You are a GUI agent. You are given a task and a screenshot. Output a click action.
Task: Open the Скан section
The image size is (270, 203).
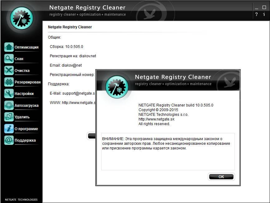[19, 59]
